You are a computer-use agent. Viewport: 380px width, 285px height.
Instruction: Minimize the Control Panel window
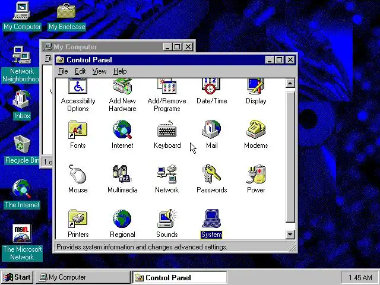coord(270,60)
